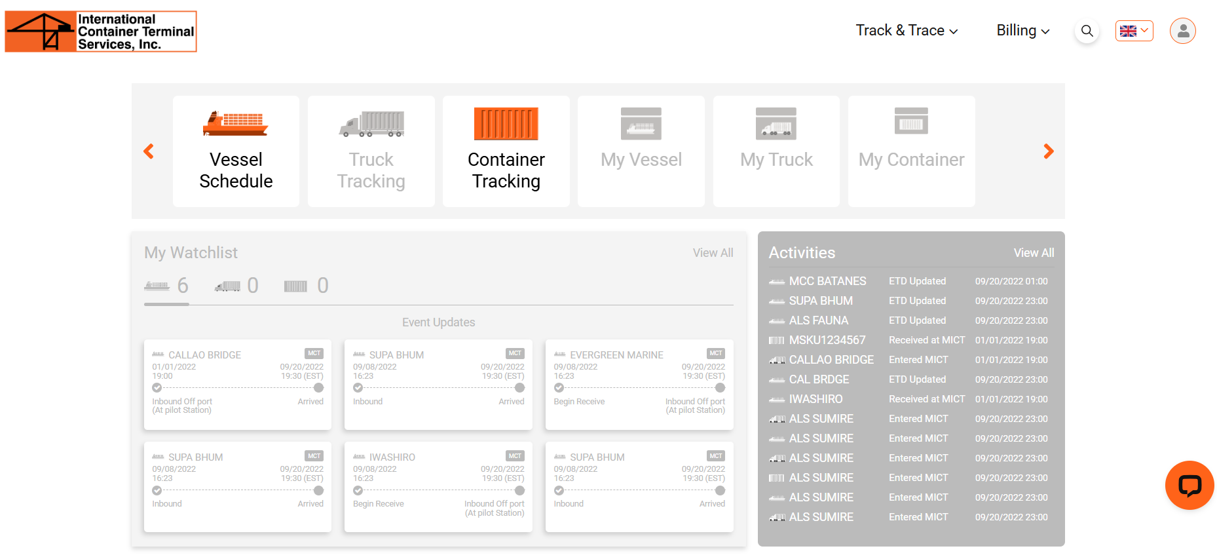Viewport: 1217px width, 559px height.
Task: Click the Vessel Schedule ship icon
Action: (x=236, y=123)
